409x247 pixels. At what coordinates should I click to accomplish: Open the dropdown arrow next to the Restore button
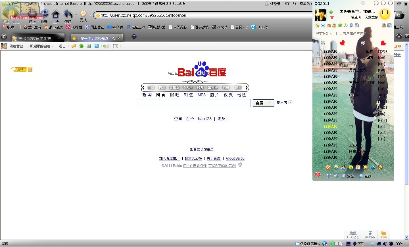(x=76, y=14)
